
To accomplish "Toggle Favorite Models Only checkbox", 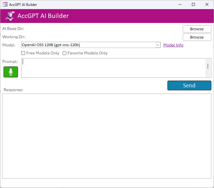I will [65, 53].
